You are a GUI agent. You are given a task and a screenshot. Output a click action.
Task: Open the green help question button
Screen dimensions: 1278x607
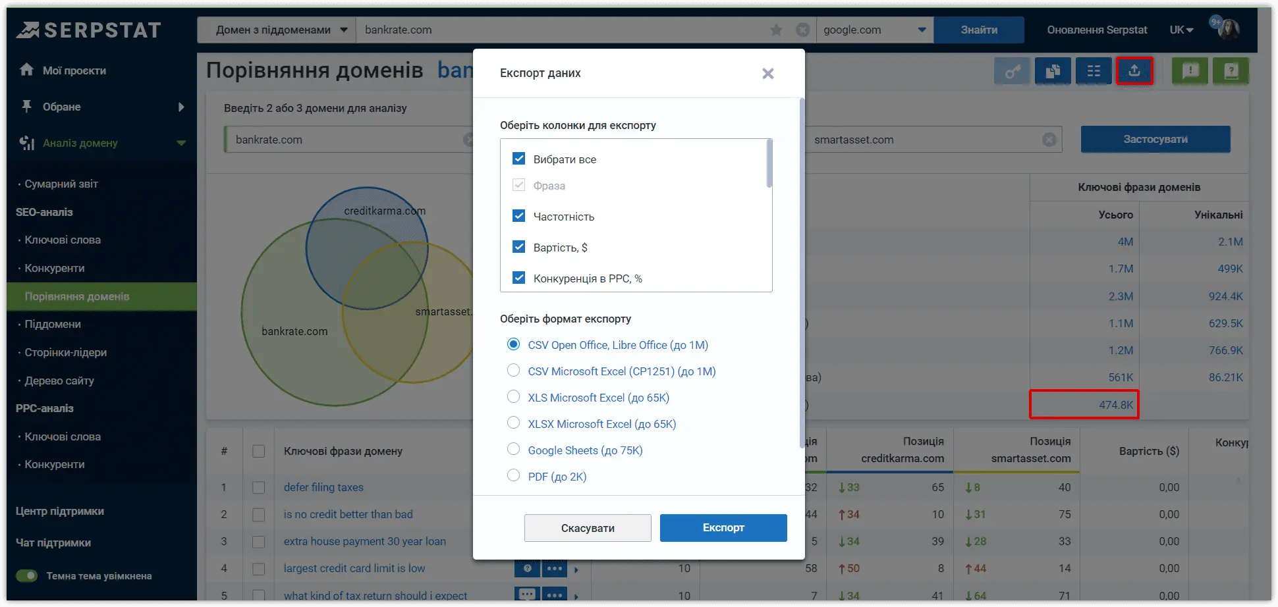coord(1231,71)
